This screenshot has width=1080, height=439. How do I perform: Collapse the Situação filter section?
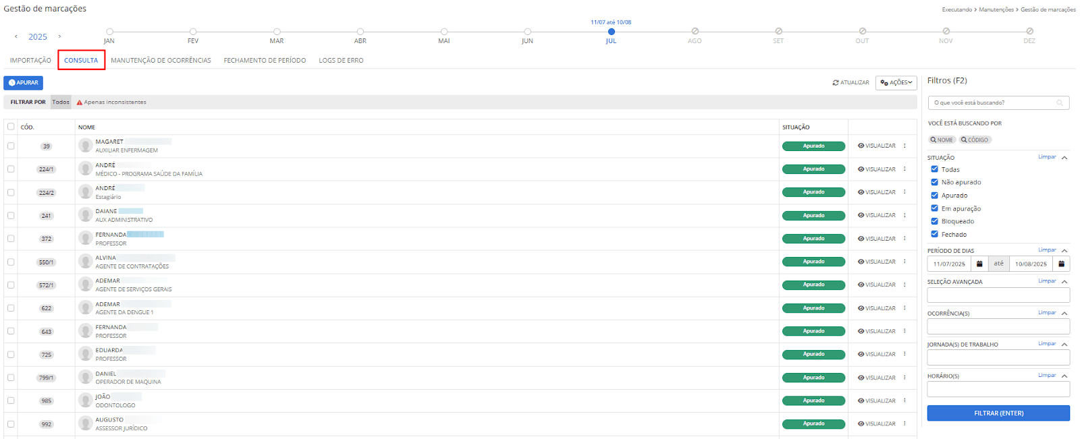[1064, 158]
